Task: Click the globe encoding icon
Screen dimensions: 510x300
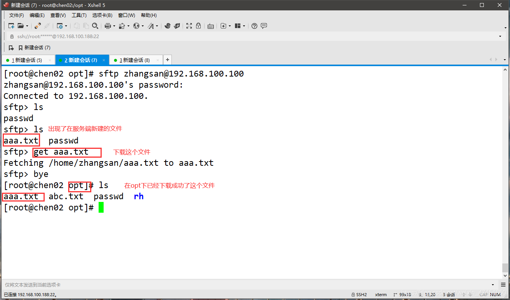Action: pos(136,26)
